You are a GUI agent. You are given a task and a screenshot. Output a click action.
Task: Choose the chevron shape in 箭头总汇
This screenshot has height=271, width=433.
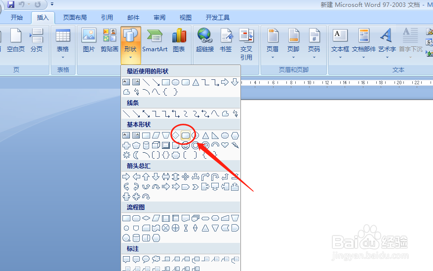195,187
